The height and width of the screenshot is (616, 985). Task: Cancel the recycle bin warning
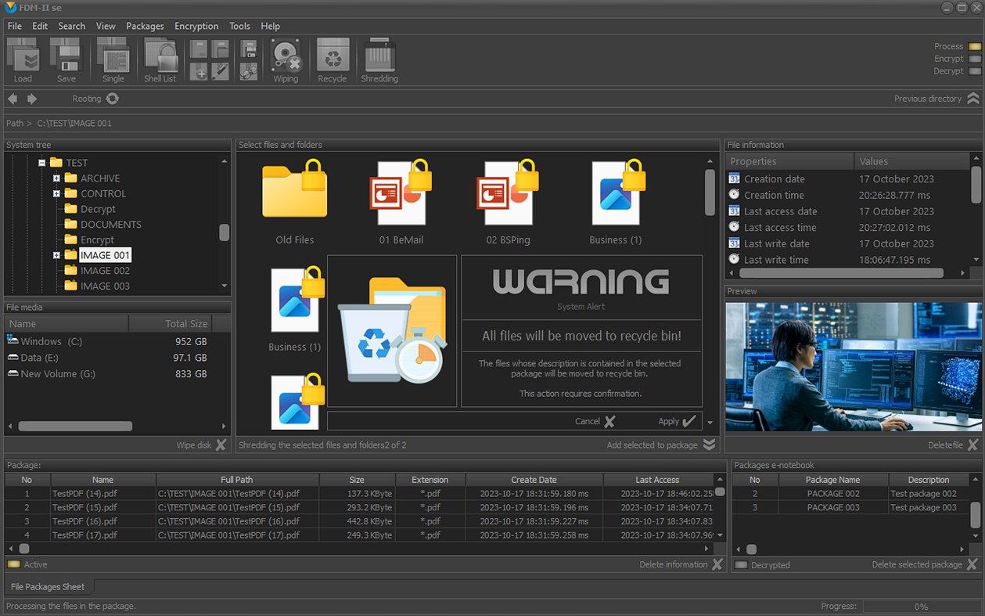click(595, 421)
